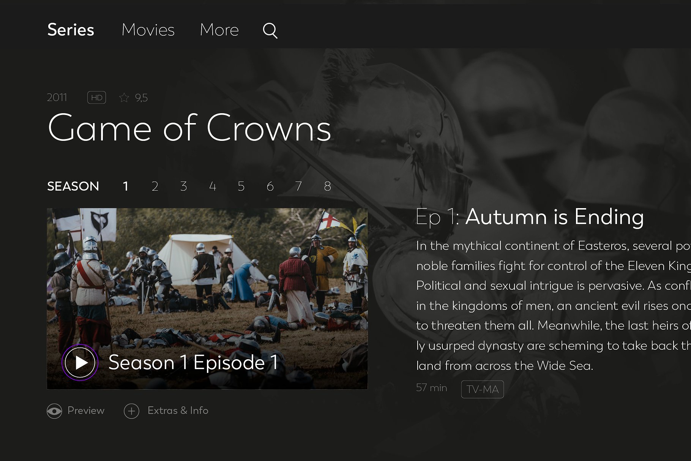Play Season 1 Episode 1

(x=80, y=363)
